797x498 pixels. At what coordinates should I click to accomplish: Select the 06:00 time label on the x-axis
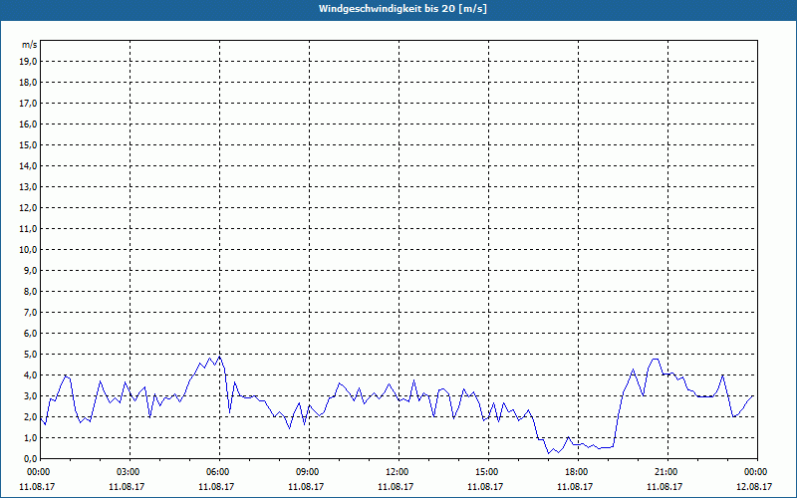click(218, 471)
